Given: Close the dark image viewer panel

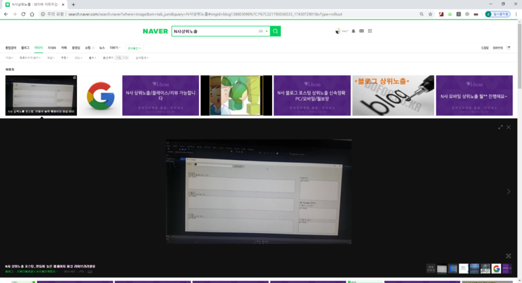Looking at the screenshot, I should 508,127.
